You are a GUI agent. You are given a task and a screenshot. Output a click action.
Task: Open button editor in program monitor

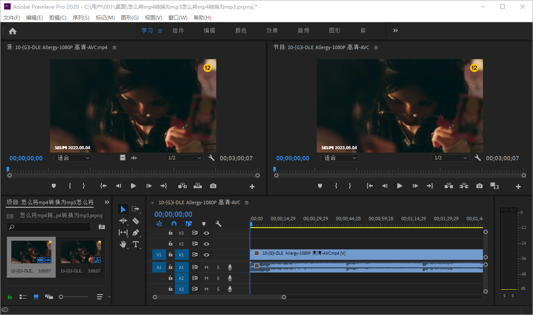518,187
